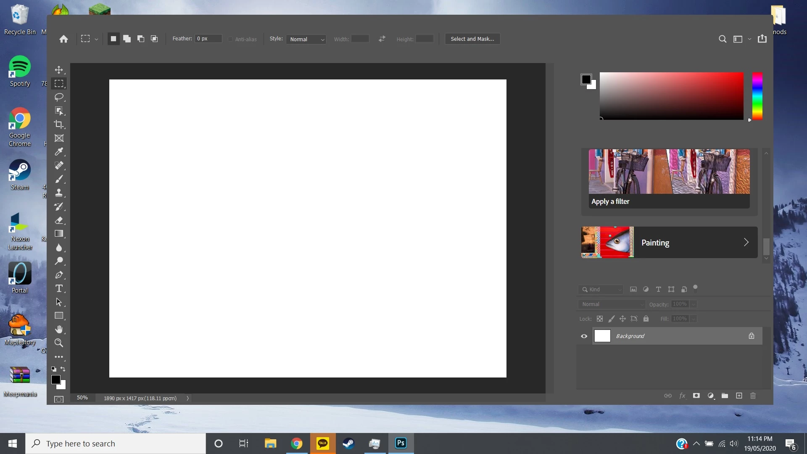Select the Lasso tool
Screen dimensions: 807x454
pyautogui.click(x=59, y=97)
